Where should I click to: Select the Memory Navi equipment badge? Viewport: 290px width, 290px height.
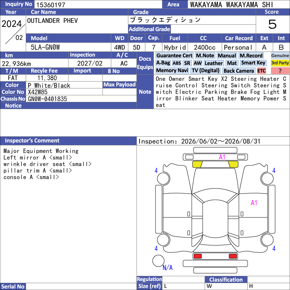pyautogui.click(x=172, y=71)
